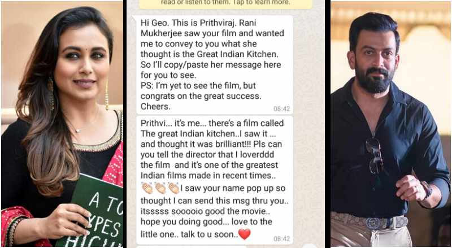The height and width of the screenshot is (248, 452).
Task: Tap the partially visible scroll-down button below the chat
Action: click(x=309, y=246)
